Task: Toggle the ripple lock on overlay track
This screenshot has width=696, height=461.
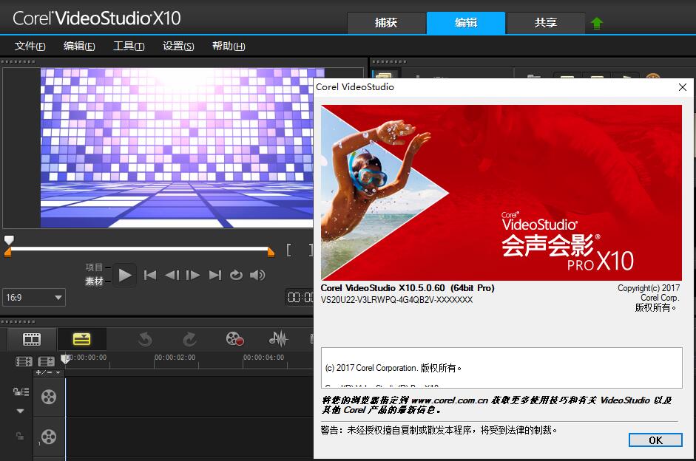Action: pyautogui.click(x=20, y=436)
